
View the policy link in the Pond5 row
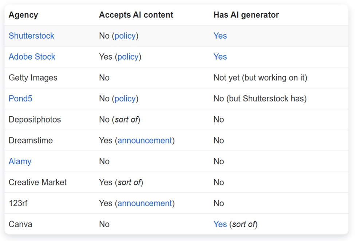pyautogui.click(x=125, y=99)
